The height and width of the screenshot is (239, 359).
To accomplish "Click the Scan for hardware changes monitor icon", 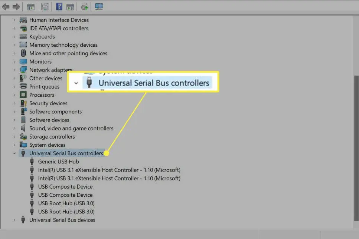I will [x=99, y=7].
